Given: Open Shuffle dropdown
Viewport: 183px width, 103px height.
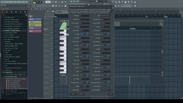Looking at the screenshot, I should [x=85, y=86].
